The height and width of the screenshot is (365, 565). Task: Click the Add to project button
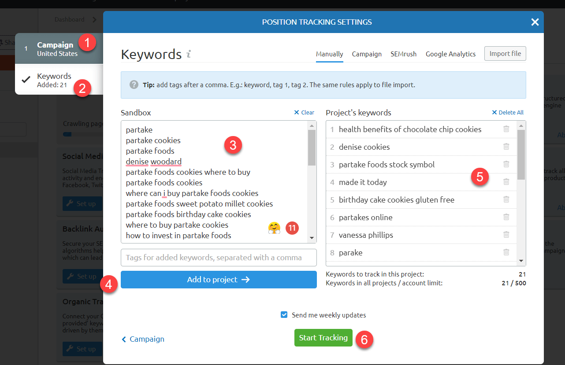[219, 280]
